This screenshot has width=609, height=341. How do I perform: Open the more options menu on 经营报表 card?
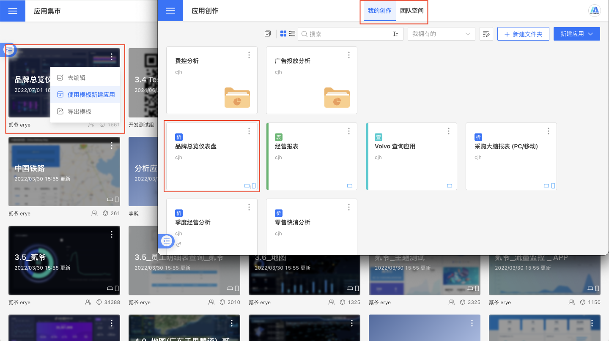click(x=349, y=131)
